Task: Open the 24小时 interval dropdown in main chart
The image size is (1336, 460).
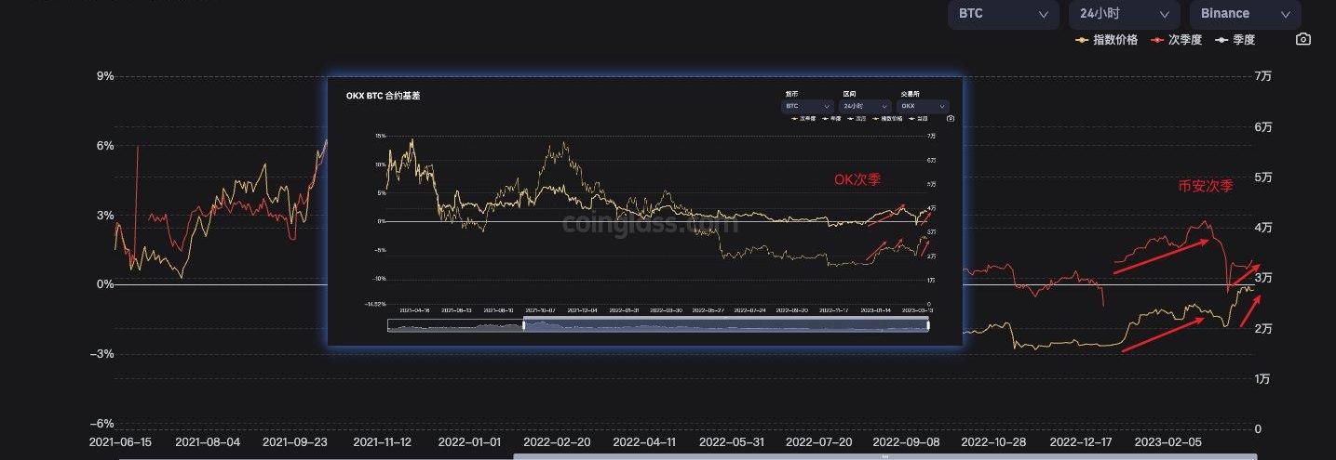Action: click(1125, 14)
